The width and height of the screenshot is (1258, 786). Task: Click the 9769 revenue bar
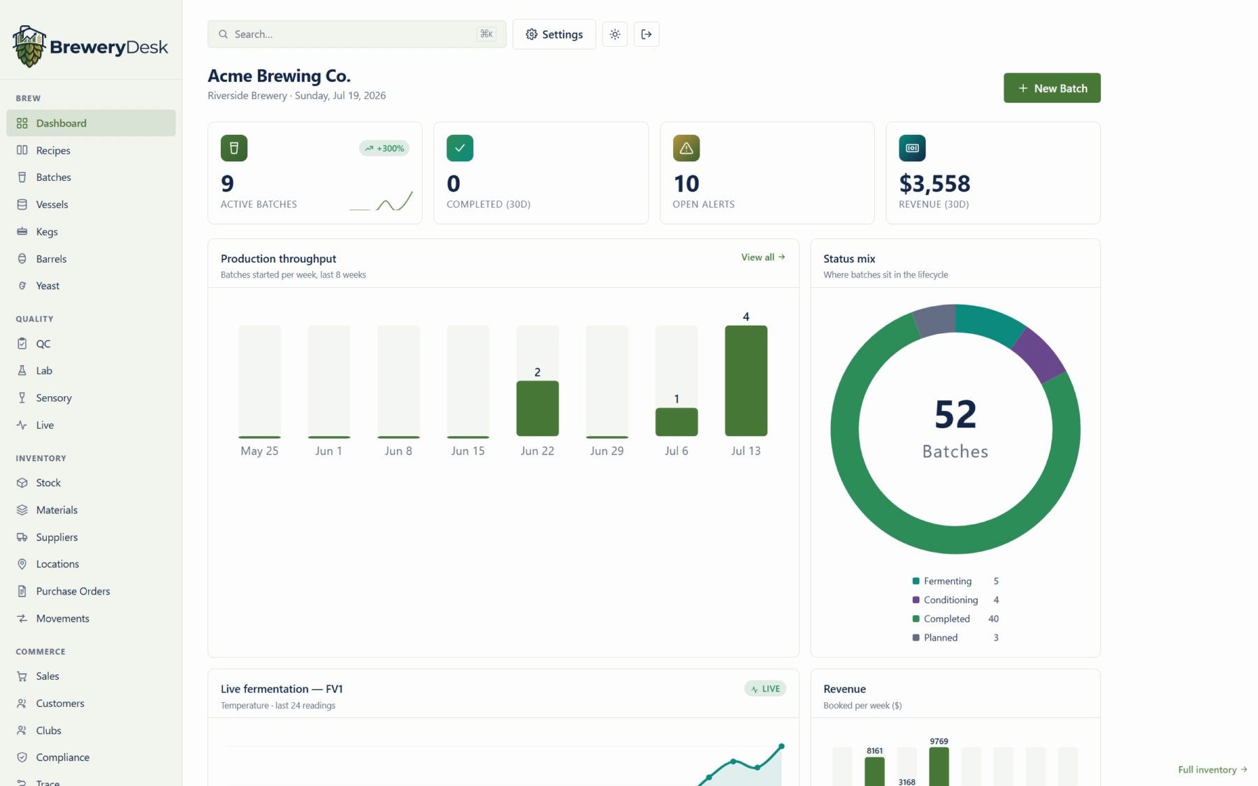point(939,766)
